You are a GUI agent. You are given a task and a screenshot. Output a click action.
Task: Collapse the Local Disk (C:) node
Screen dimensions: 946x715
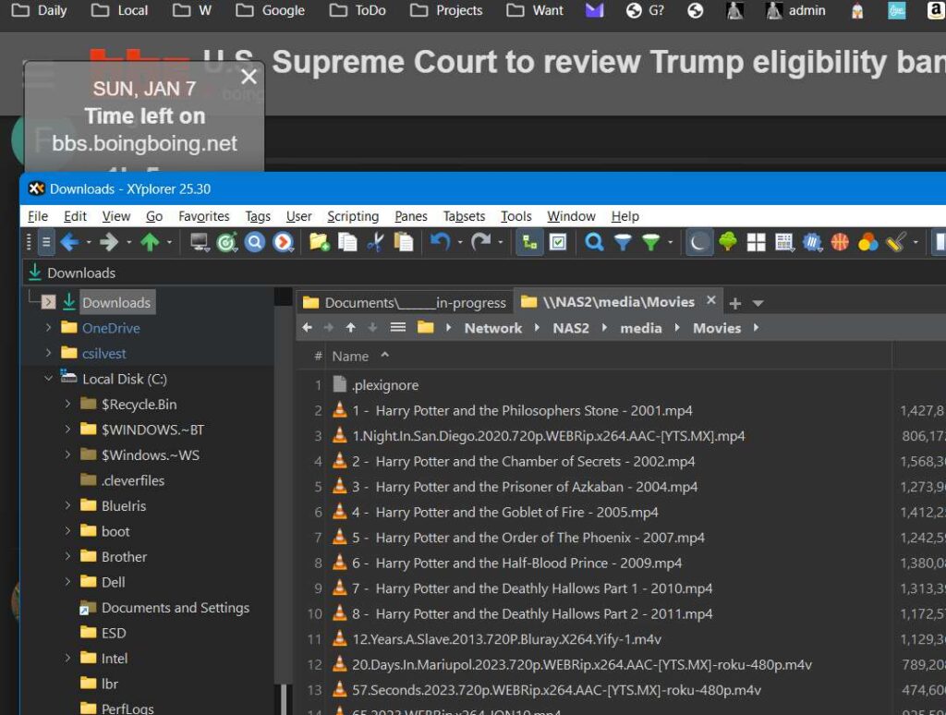point(49,379)
